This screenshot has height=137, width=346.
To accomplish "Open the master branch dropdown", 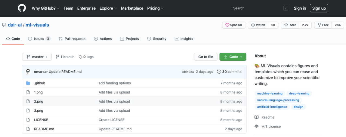I will (37, 57).
